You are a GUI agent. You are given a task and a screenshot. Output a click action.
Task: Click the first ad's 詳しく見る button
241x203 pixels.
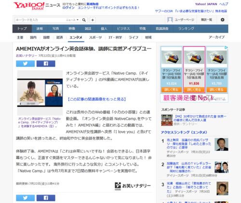(x=172, y=90)
